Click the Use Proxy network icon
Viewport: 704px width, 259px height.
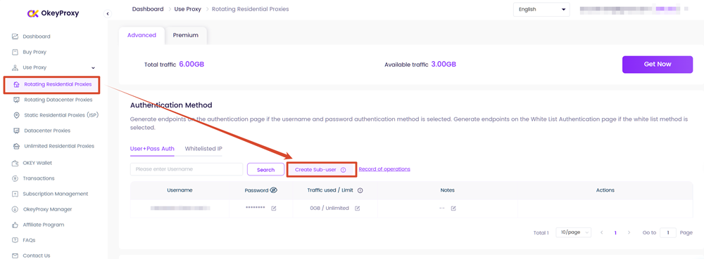tap(15, 67)
